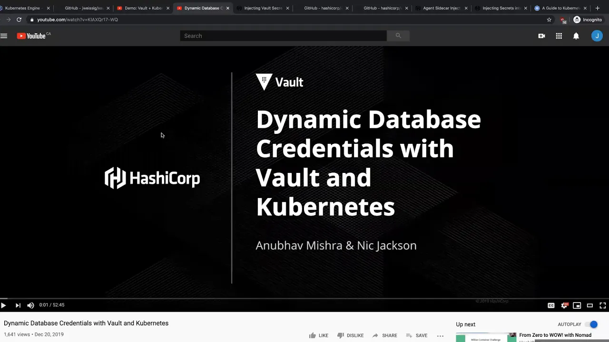Open the create video camera icon
Viewport: 609px width, 342px height.
click(x=541, y=36)
